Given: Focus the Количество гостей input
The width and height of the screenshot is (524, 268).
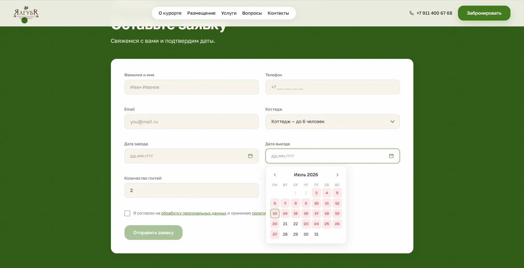Looking at the screenshot, I should coord(191,190).
